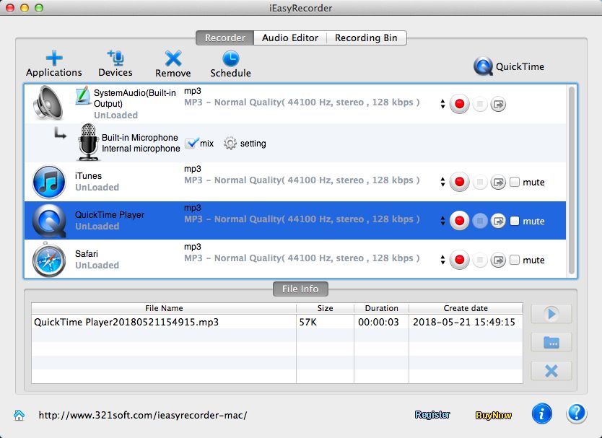The height and width of the screenshot is (438, 602).
Task: Switch to the Audio Editor tab
Action: click(x=289, y=38)
